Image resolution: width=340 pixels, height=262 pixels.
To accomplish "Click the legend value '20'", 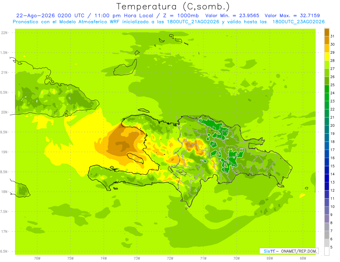I will [333, 125].
